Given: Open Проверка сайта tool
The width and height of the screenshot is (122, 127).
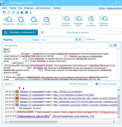Looking at the screenshot, I should coord(78,21).
